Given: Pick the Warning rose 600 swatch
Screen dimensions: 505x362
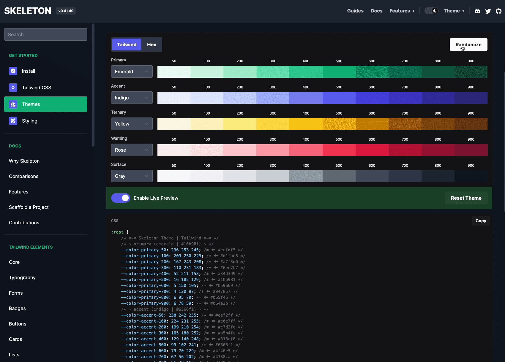Looking at the screenshot, I should click(372, 150).
